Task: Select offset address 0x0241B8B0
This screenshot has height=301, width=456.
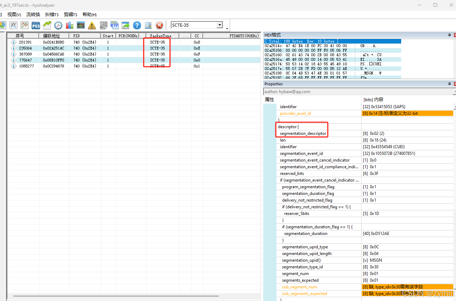Action: [54, 42]
